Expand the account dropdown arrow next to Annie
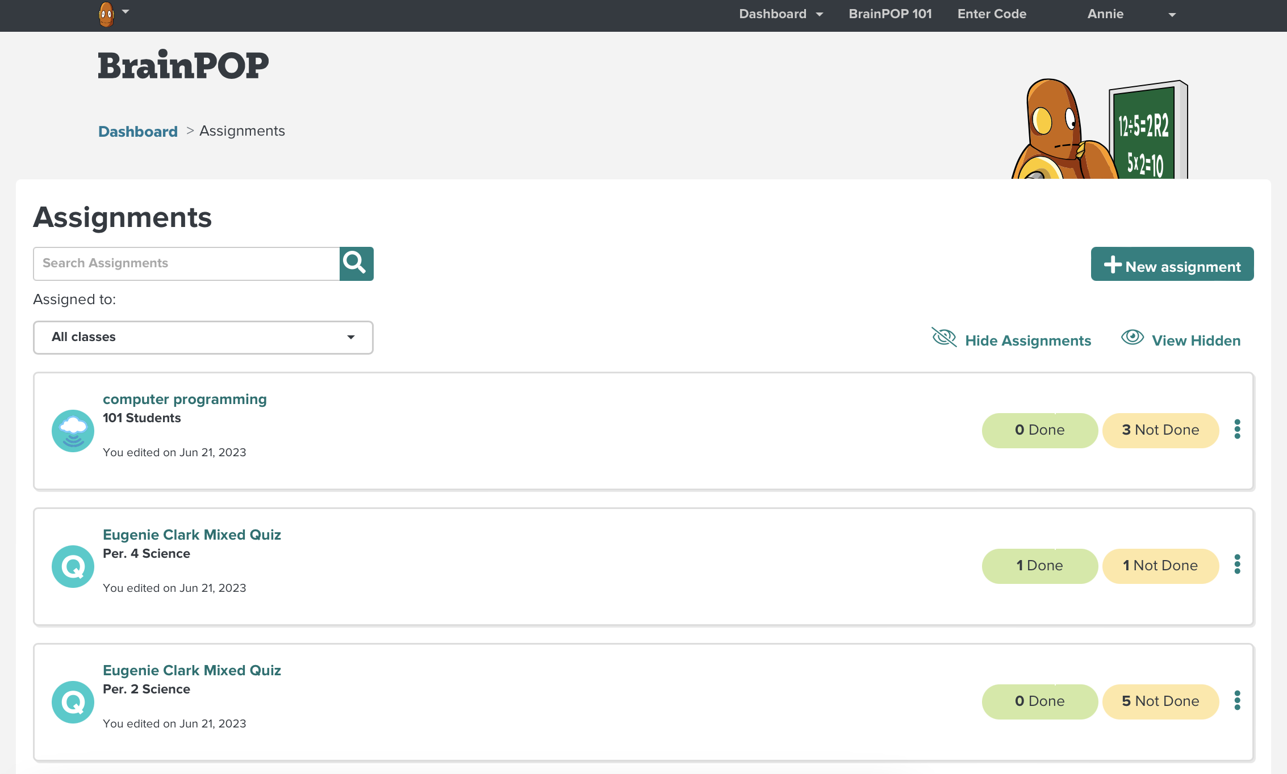The height and width of the screenshot is (774, 1287). (1172, 15)
